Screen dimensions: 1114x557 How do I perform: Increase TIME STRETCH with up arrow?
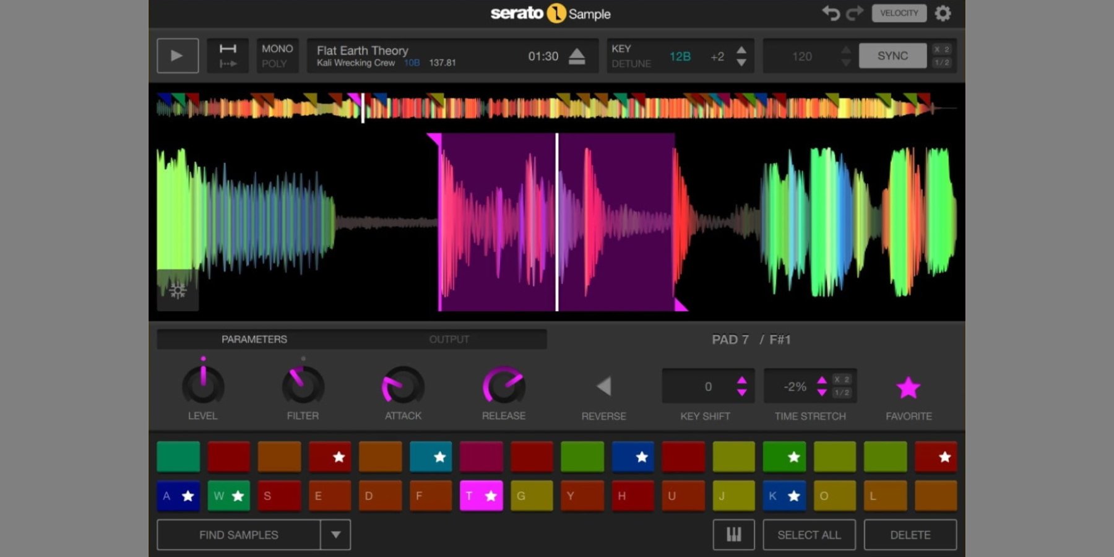coord(822,381)
